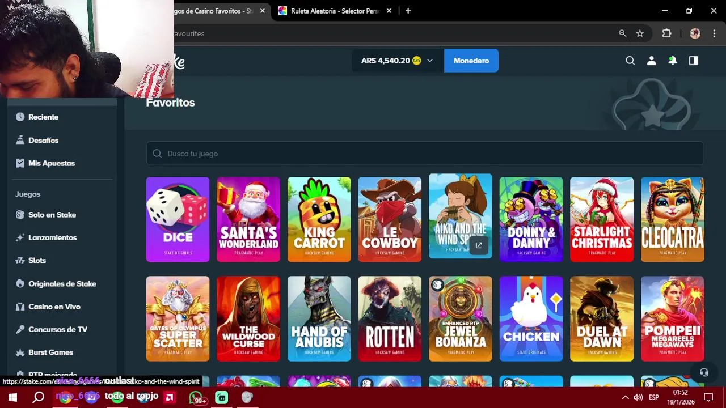726x408 pixels.
Task: Open WhatsApp from the taskbar
Action: click(x=196, y=397)
